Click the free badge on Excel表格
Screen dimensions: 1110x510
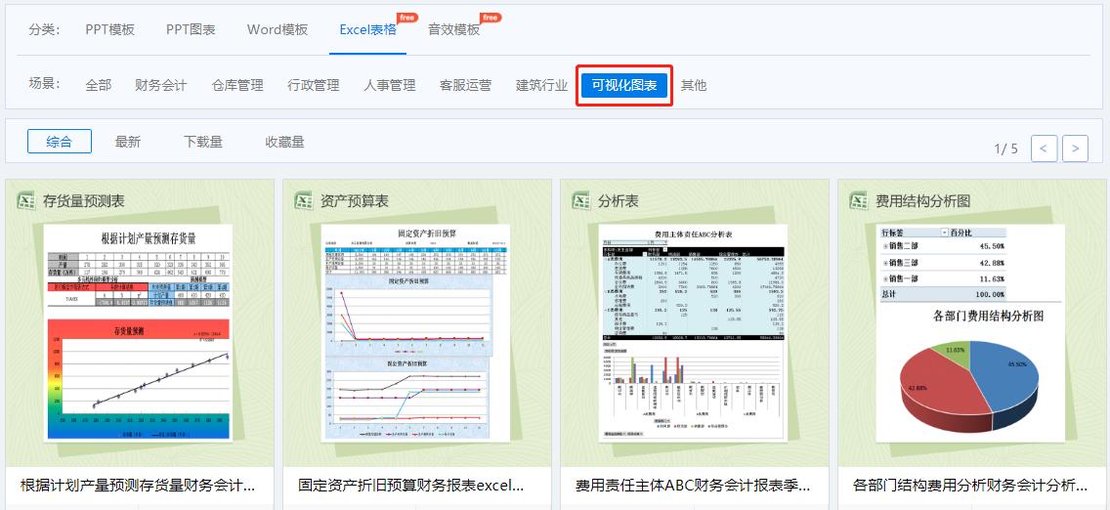tap(407, 17)
